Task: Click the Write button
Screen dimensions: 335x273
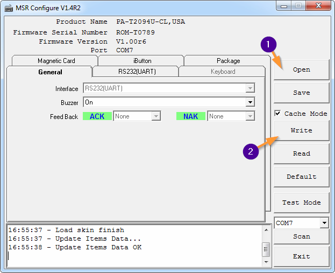Action: [x=301, y=130]
